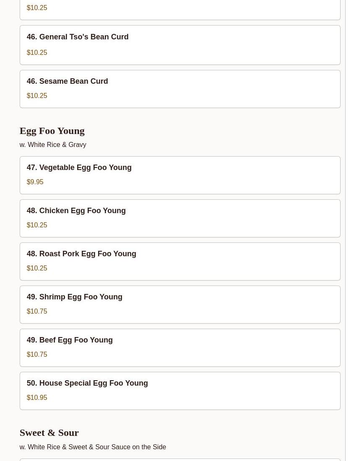
Task: Click the price under Sesame Bean Curd
Action: (x=37, y=95)
